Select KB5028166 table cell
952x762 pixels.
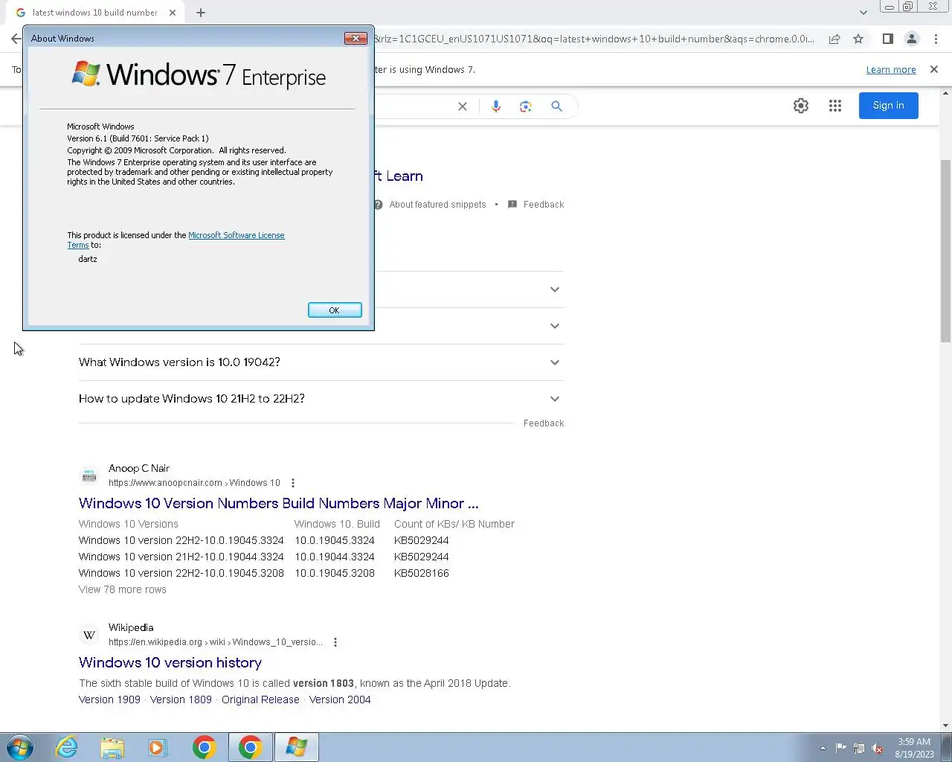tap(422, 573)
